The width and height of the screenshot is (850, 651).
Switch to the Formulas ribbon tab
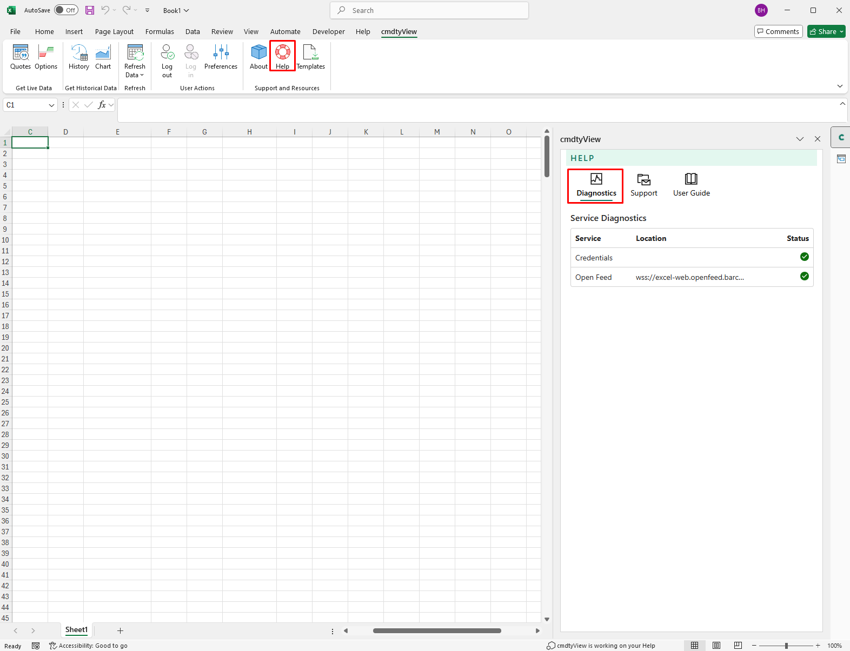pyautogui.click(x=160, y=31)
